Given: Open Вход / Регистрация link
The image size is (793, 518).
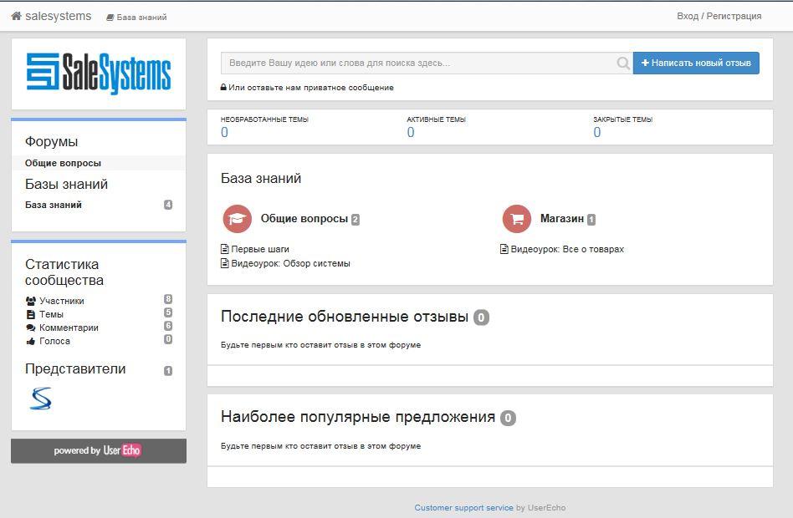Looking at the screenshot, I should (x=719, y=16).
